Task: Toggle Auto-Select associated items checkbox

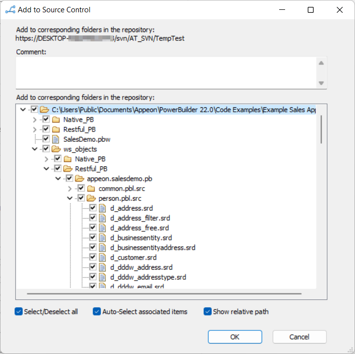Action: [x=97, y=312]
